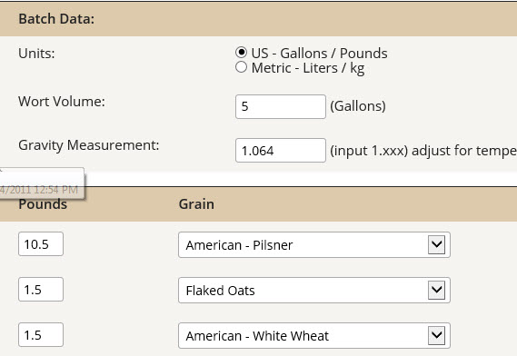Screen dimensions: 517x356
Task: Open the American - Pilsner grain dropdown
Action: (x=314, y=245)
